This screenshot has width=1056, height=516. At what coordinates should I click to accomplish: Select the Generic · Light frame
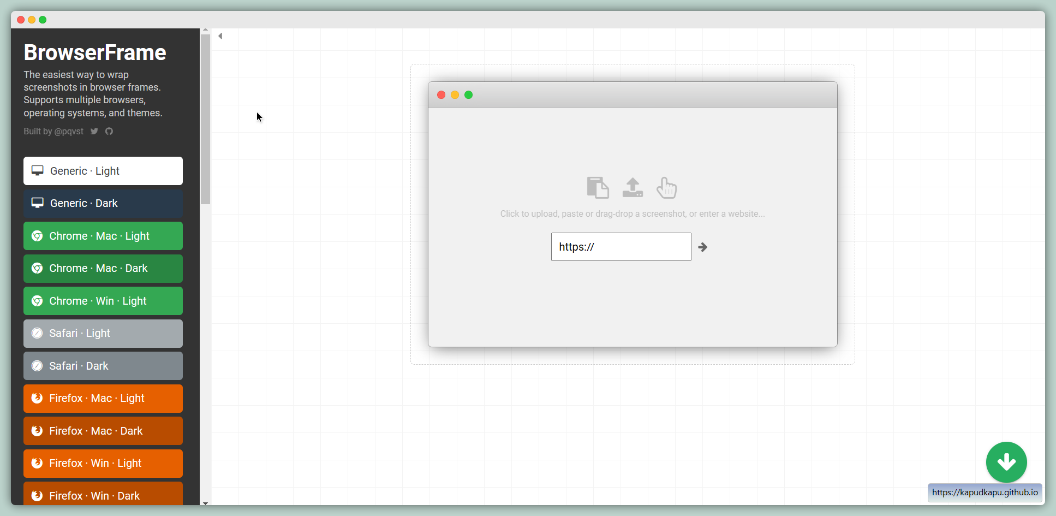103,171
